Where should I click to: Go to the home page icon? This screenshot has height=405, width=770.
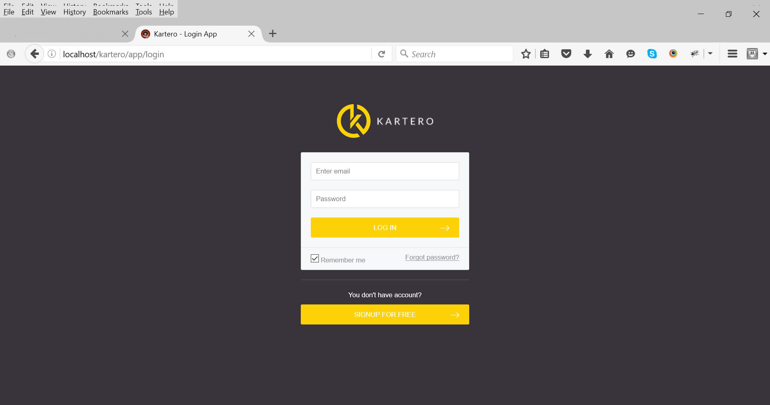[609, 54]
